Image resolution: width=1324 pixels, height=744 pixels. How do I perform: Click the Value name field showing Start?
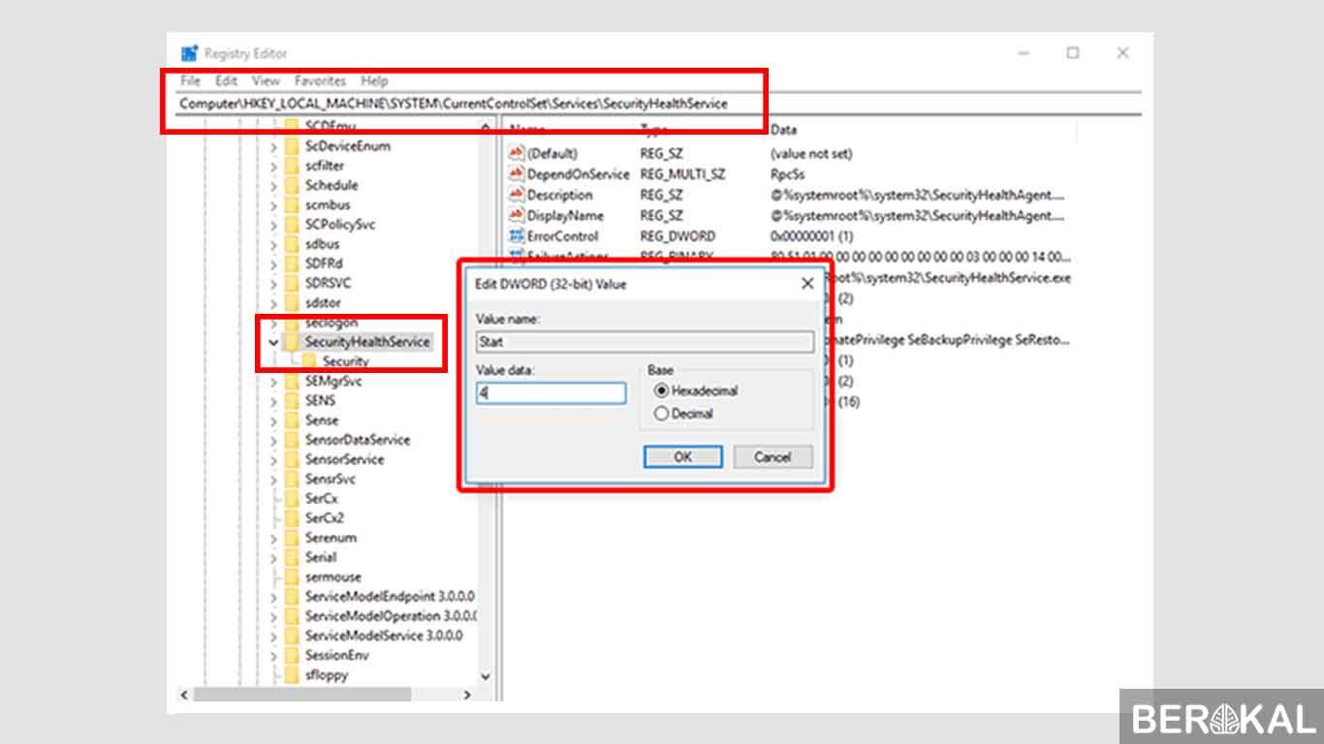pyautogui.click(x=645, y=342)
